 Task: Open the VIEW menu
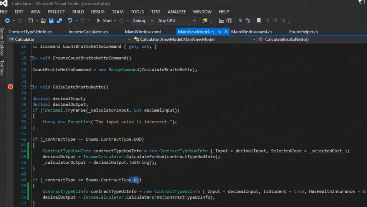point(36,12)
